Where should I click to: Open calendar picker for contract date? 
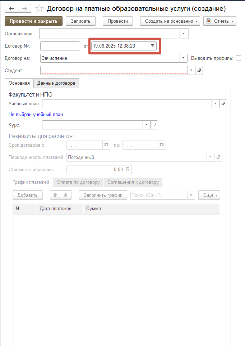click(x=152, y=46)
